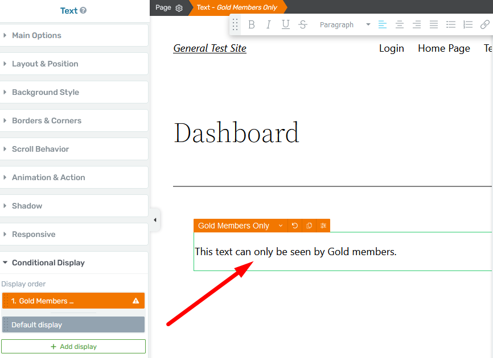
Task: Select the Page breadcrumb tab
Action: pyautogui.click(x=169, y=7)
